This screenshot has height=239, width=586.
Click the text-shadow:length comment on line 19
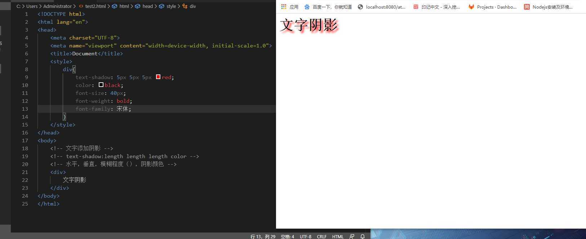[125, 156]
